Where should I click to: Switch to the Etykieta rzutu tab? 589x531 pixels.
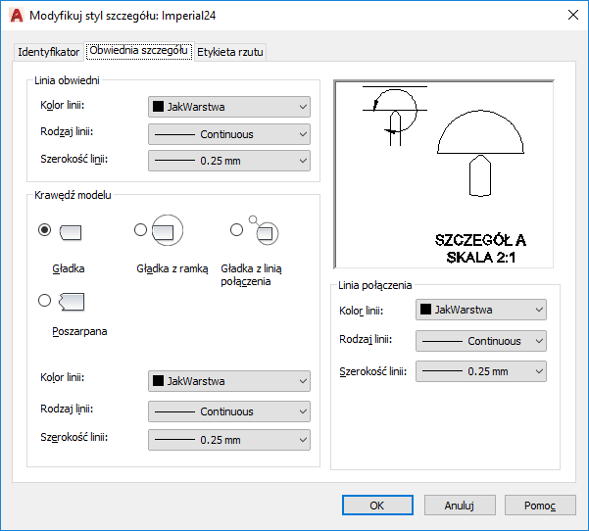(x=230, y=52)
